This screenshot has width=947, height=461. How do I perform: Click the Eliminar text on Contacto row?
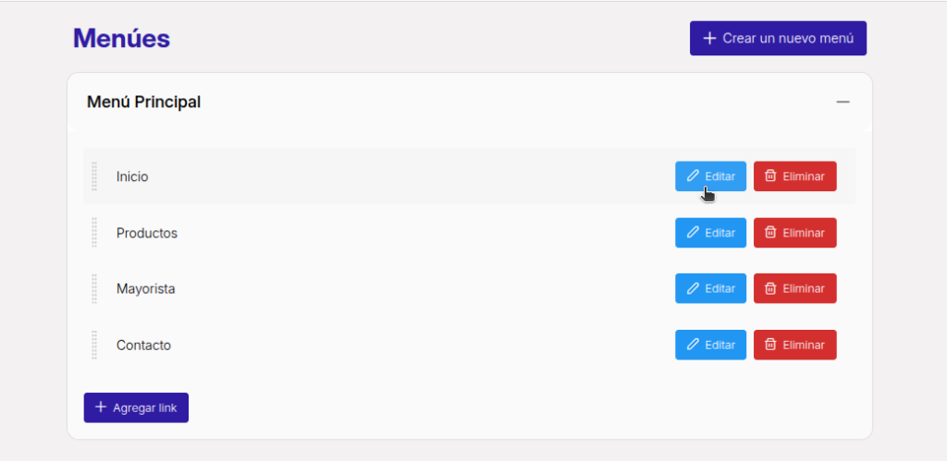[804, 346]
